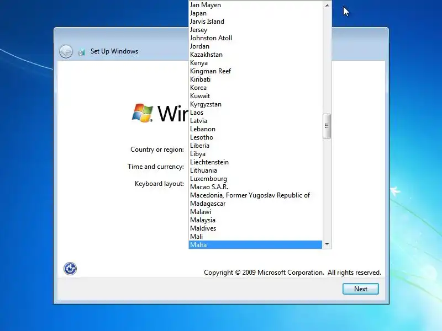Pick Kingman Reef from the list

(x=255, y=71)
